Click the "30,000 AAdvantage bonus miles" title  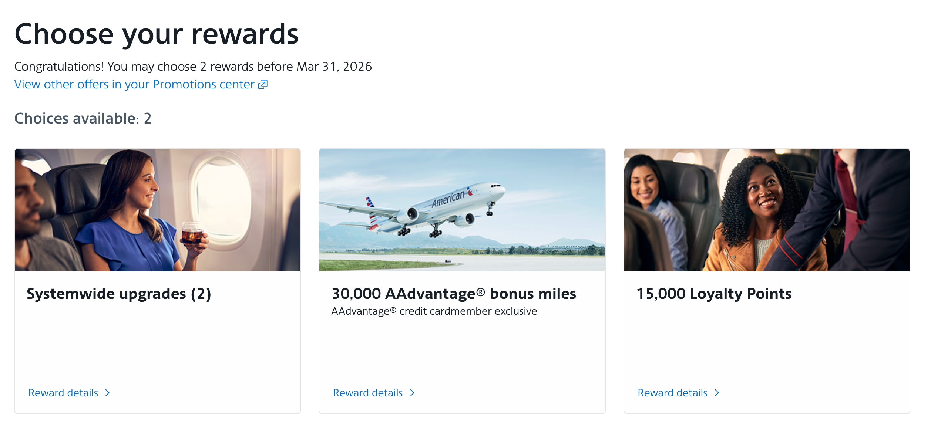click(x=454, y=294)
